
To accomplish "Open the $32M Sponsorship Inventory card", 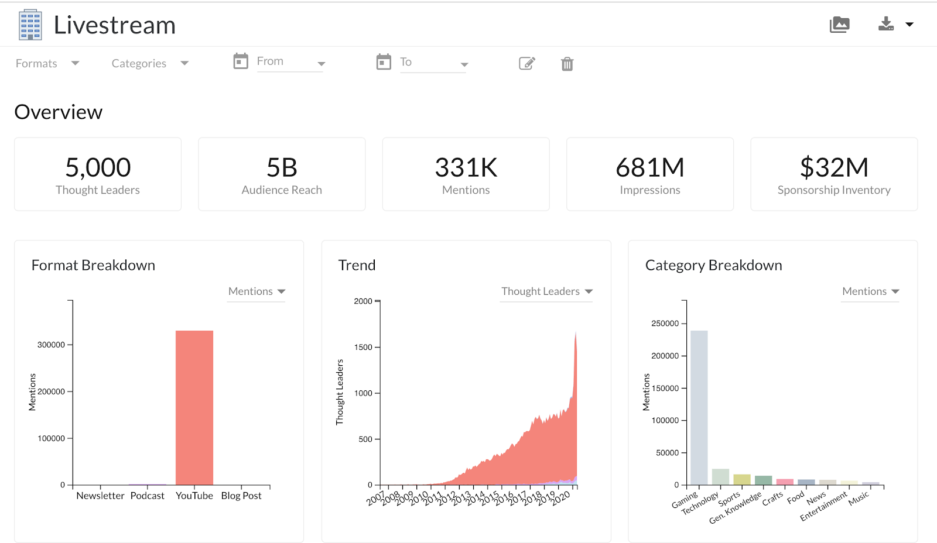I will click(834, 174).
